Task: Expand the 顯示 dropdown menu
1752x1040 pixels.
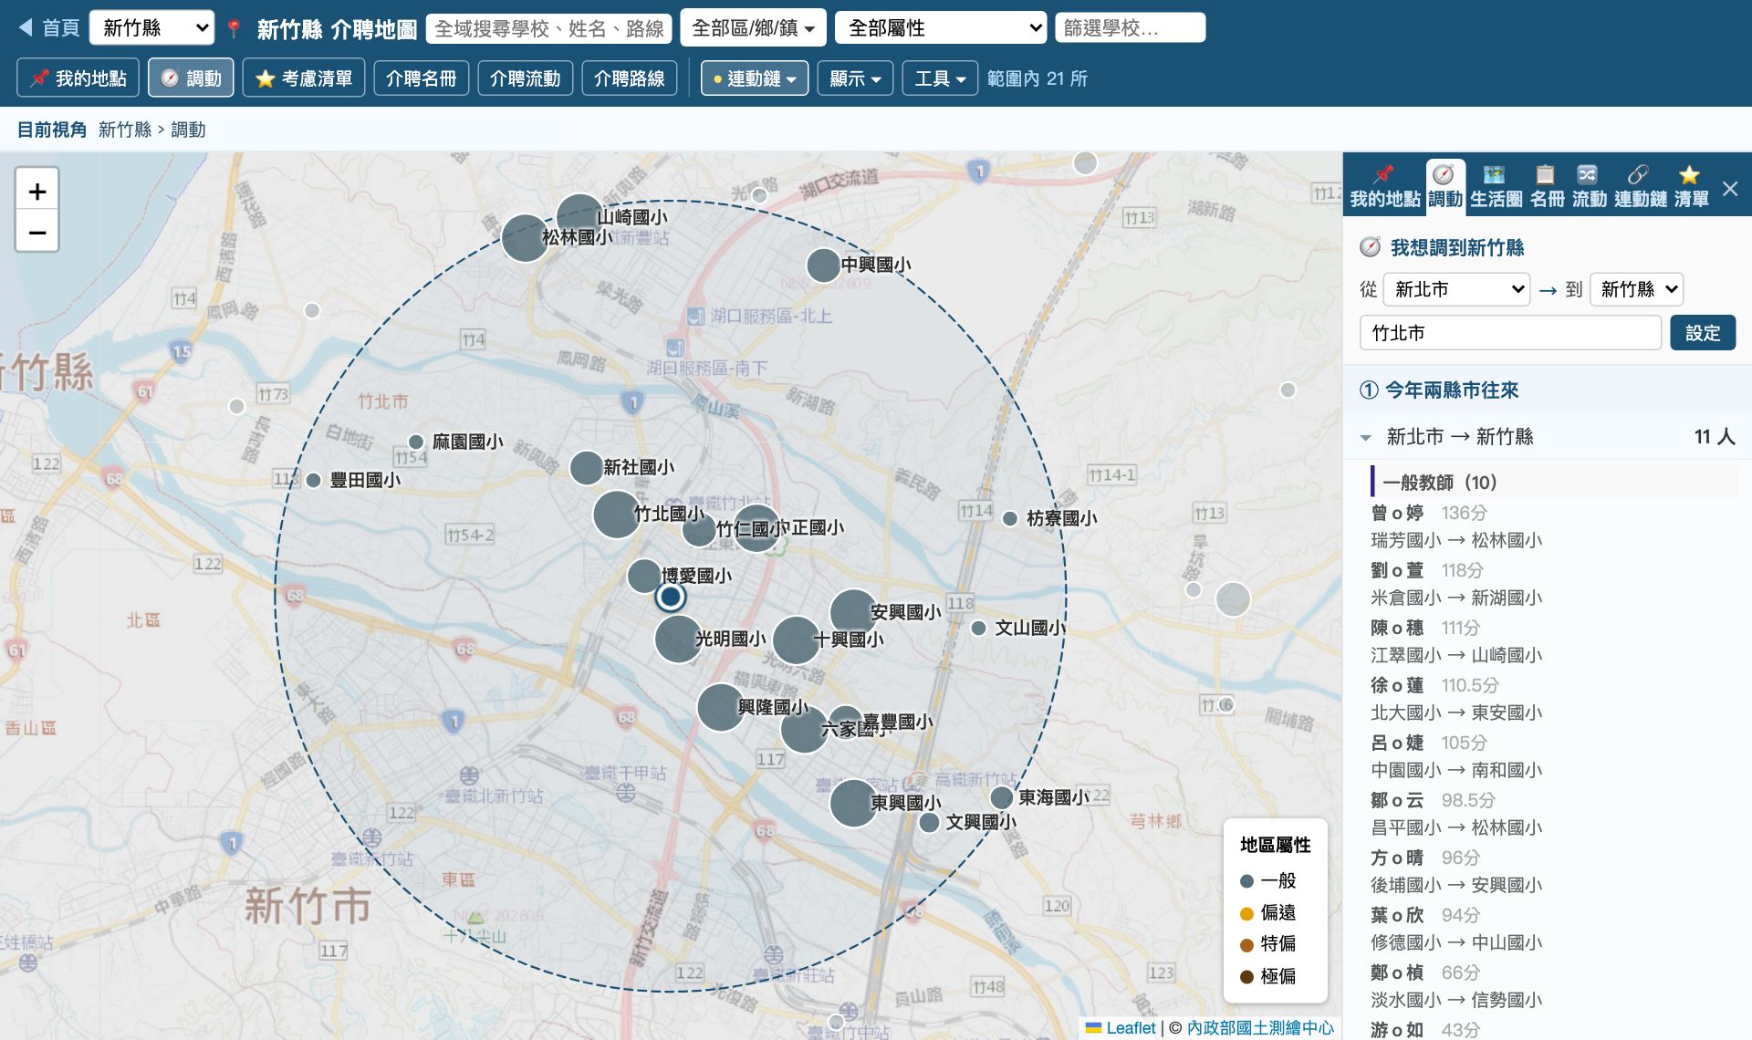Action: (x=855, y=78)
